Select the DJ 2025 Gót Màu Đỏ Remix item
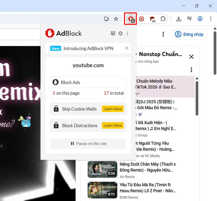Viewport: 217px width, 201px height. tap(165, 108)
